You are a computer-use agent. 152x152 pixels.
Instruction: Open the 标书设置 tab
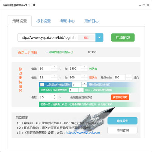point(43,21)
